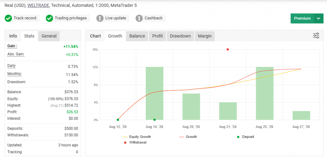
Task: Expand the Premium button dropdown arrow
Action: pos(319,18)
